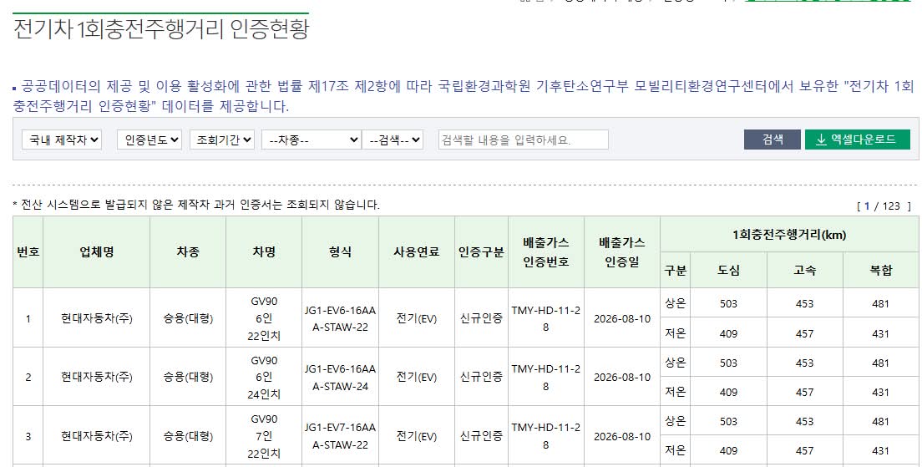Click the search text input field
This screenshot has width=922, height=467.
pos(524,140)
